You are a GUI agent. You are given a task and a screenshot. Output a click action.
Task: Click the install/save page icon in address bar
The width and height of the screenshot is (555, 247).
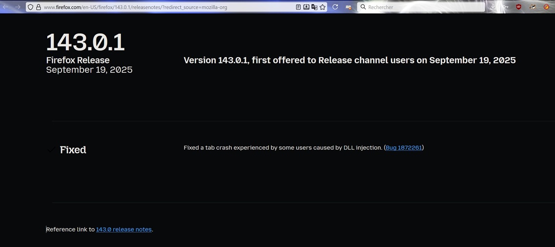point(307,7)
